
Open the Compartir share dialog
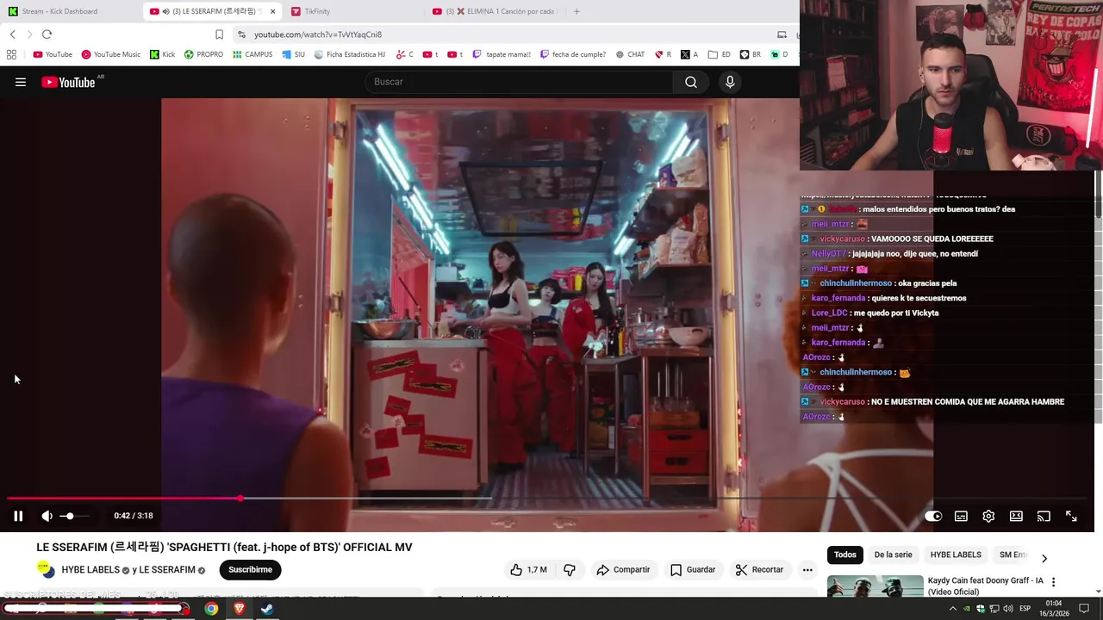pyautogui.click(x=623, y=569)
